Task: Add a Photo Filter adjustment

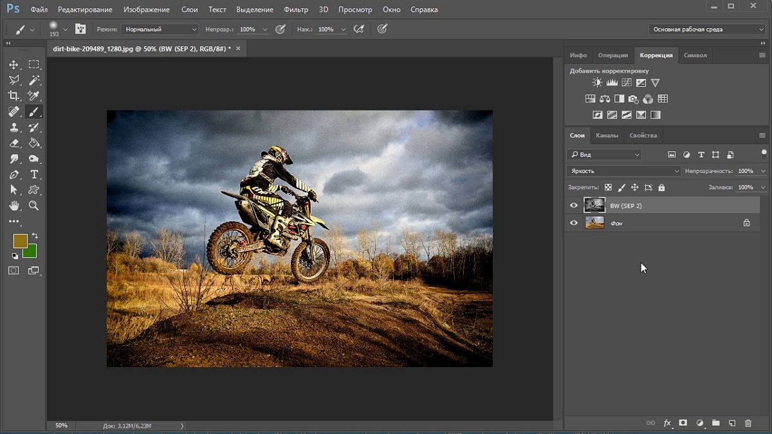Action: click(x=634, y=99)
